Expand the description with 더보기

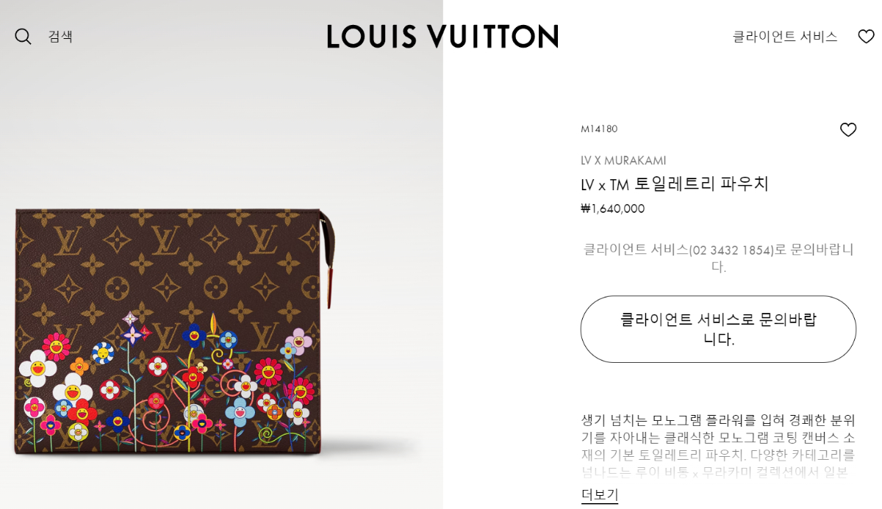coord(600,494)
